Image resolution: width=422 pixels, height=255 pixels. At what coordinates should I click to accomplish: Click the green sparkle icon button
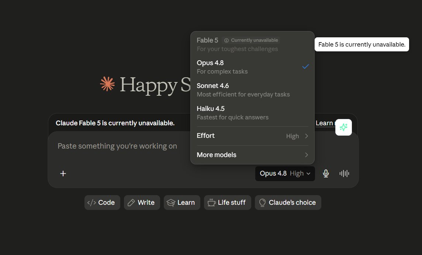pos(343,127)
